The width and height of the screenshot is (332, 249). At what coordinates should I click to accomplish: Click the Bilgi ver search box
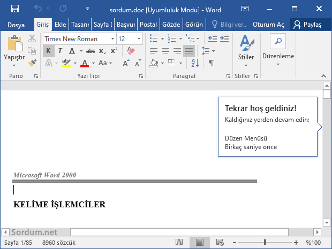[229, 25]
